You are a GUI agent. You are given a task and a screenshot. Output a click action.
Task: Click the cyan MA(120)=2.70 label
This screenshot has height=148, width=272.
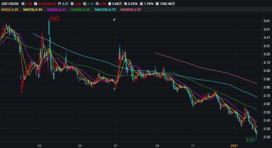point(106,10)
